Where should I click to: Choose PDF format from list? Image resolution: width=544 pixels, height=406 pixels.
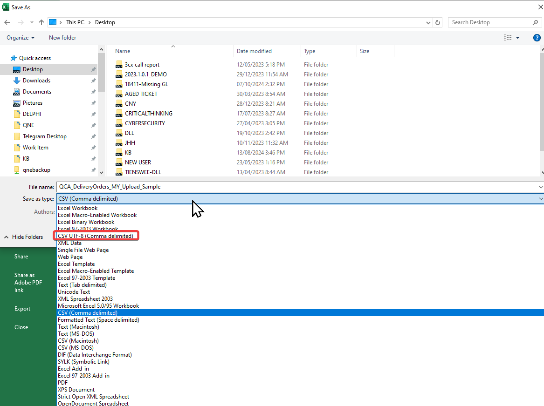63,383
